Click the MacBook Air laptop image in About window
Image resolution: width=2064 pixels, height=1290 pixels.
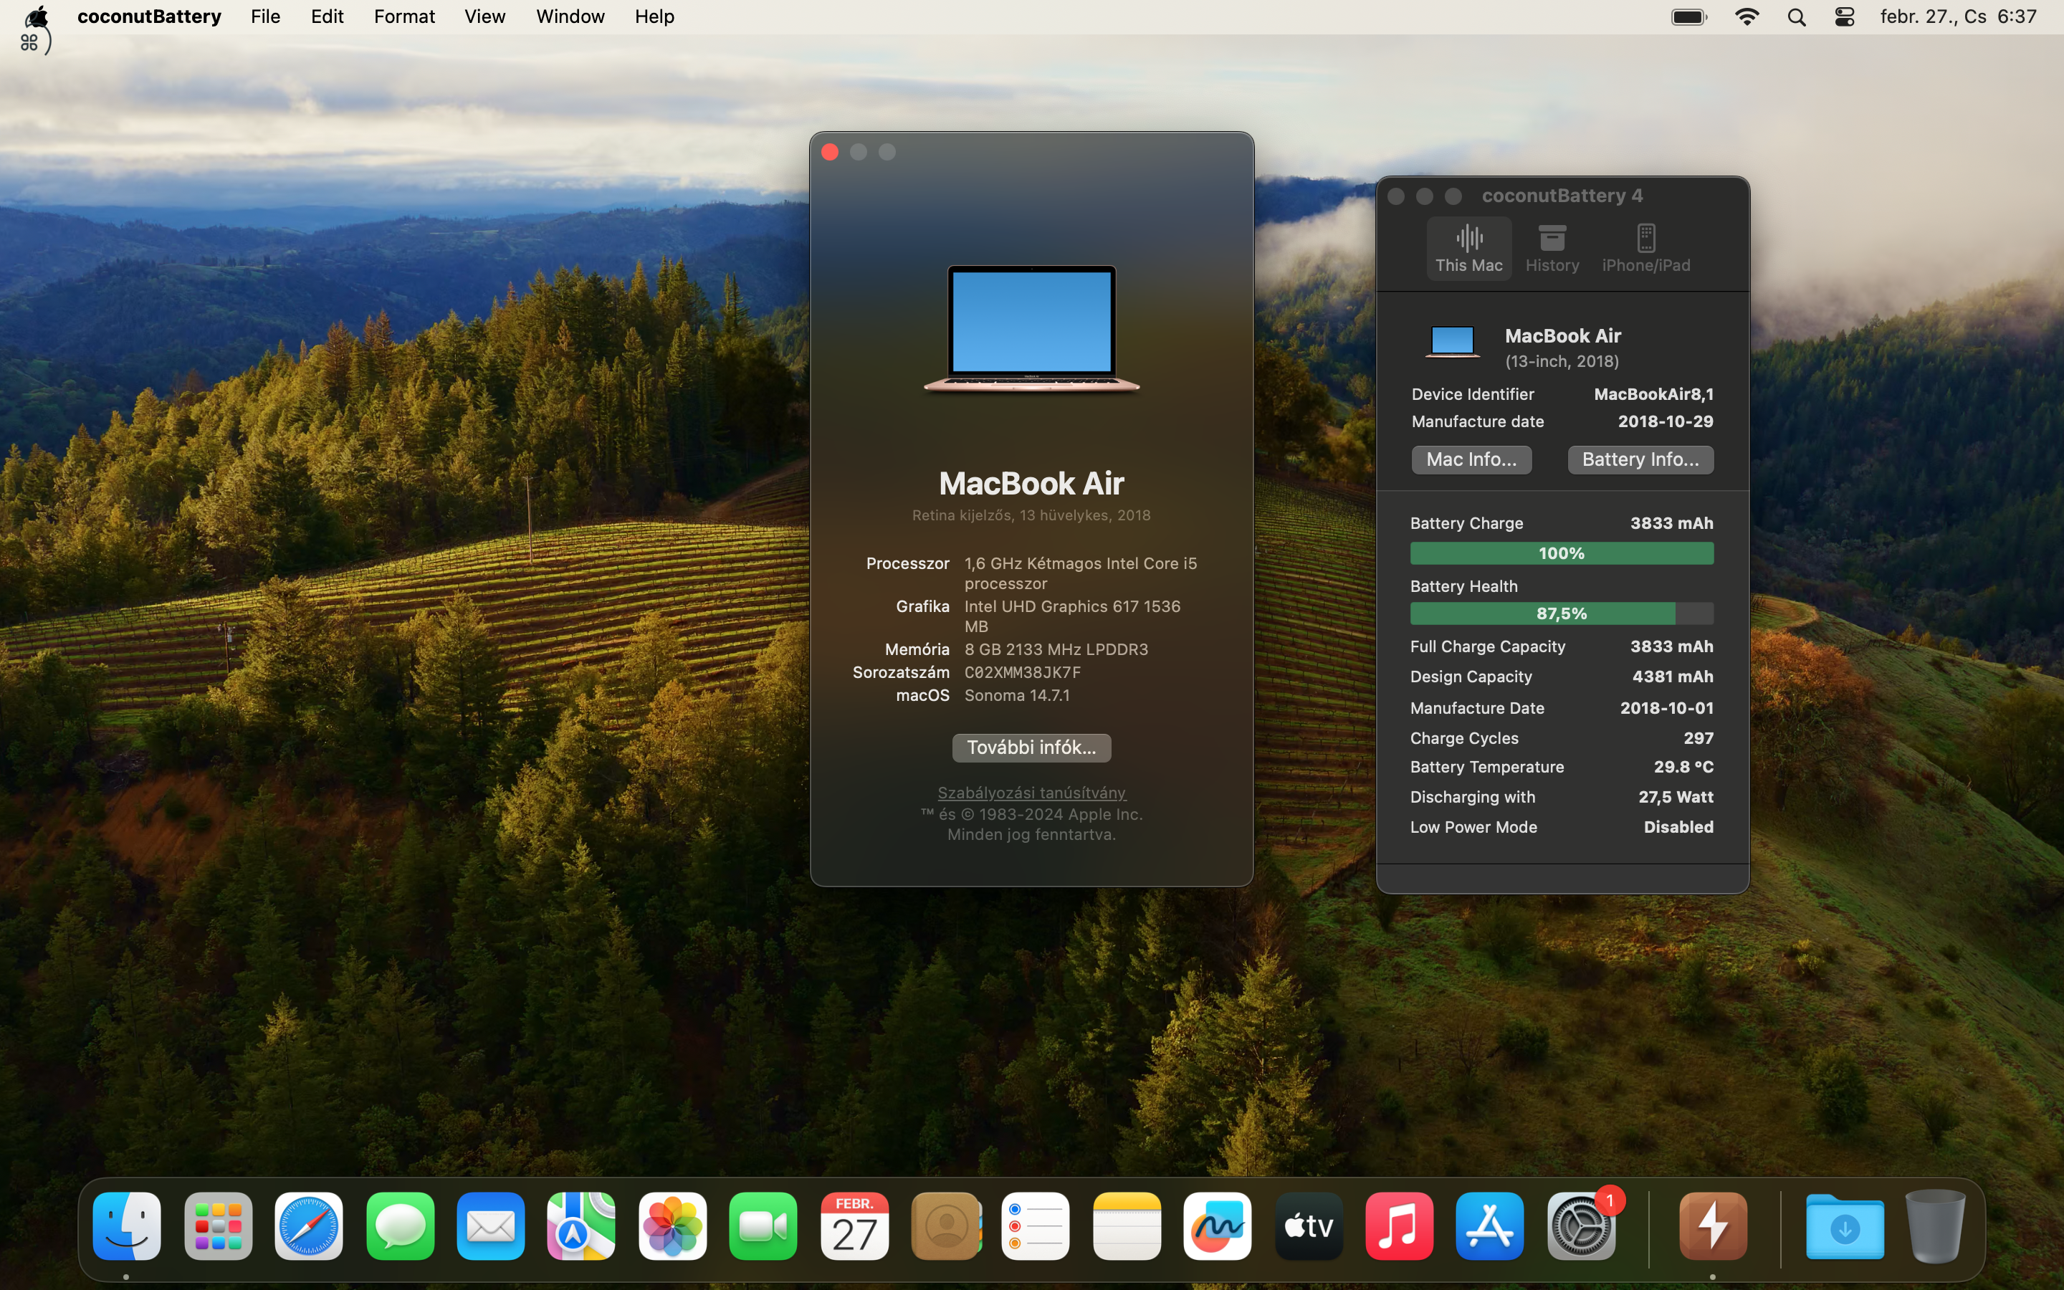click(x=1031, y=330)
